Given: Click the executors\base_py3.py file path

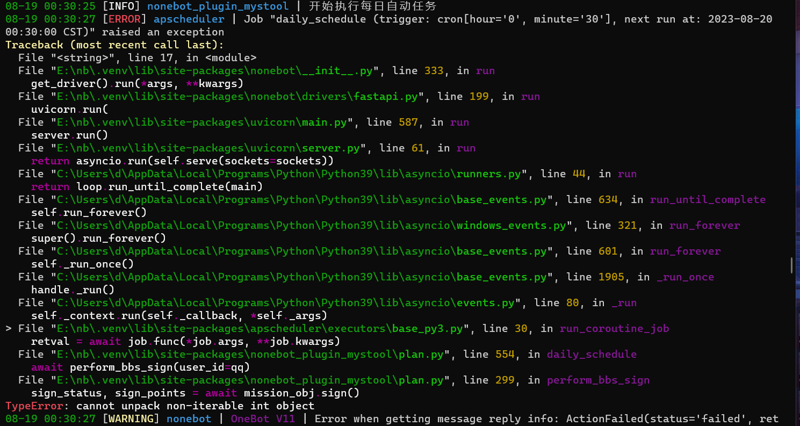Looking at the screenshot, I should tap(260, 329).
